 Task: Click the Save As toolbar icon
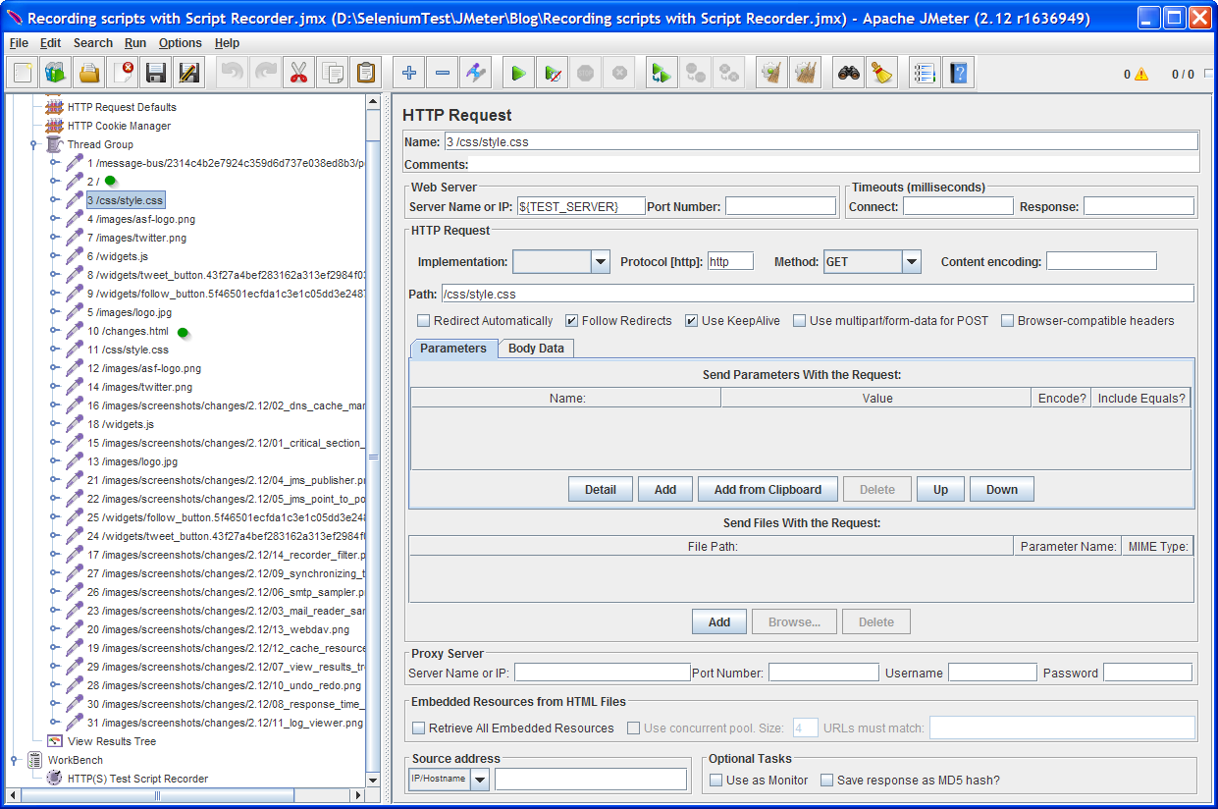coord(188,73)
